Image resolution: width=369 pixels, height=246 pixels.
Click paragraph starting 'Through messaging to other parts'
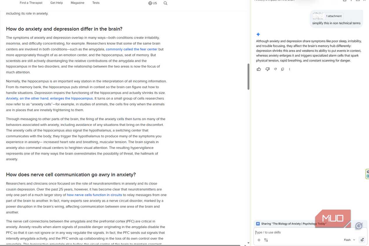click(86, 139)
